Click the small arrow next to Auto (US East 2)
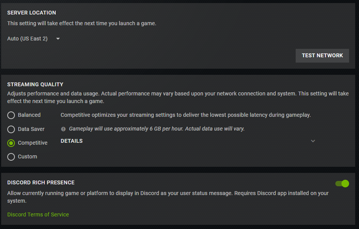The width and height of the screenshot is (359, 229). click(x=58, y=39)
